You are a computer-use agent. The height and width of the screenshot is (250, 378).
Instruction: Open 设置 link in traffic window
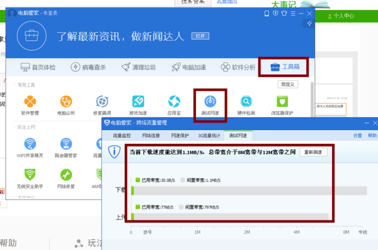[x=357, y=136]
